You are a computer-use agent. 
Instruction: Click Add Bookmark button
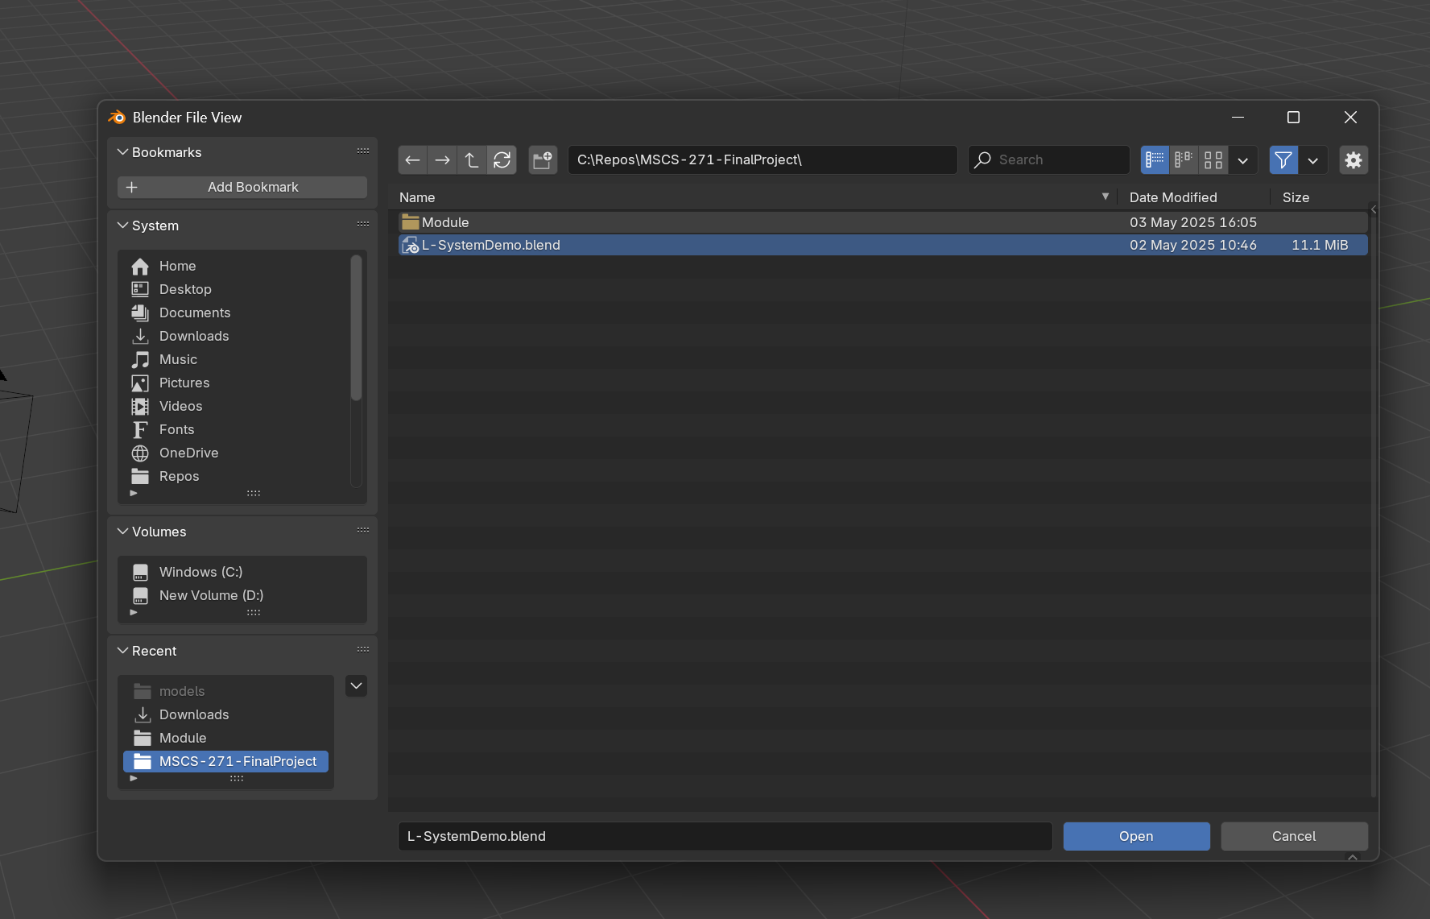coord(242,188)
